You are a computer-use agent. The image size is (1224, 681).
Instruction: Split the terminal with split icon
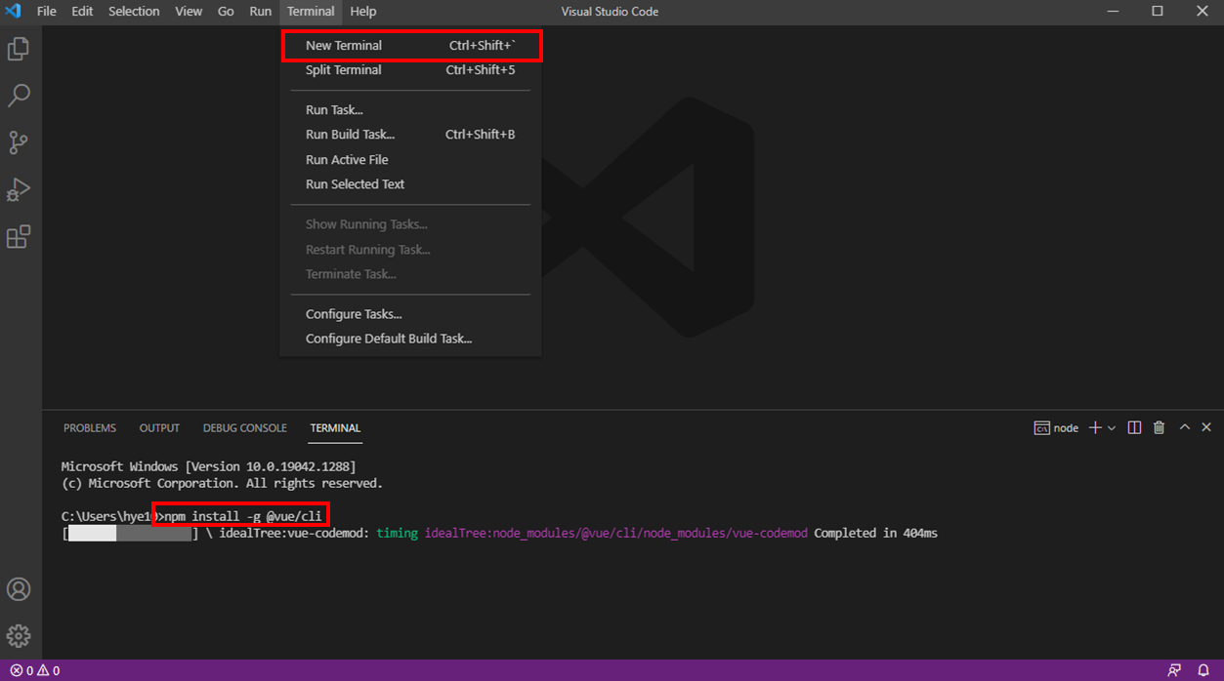1134,427
